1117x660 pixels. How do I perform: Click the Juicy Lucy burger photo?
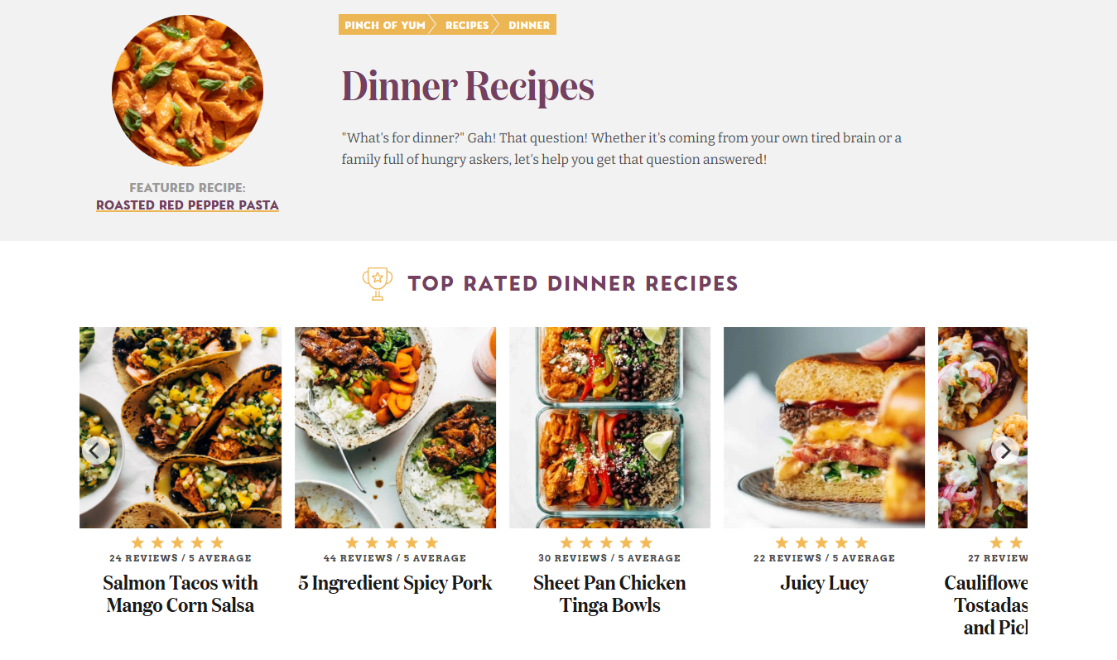point(824,427)
